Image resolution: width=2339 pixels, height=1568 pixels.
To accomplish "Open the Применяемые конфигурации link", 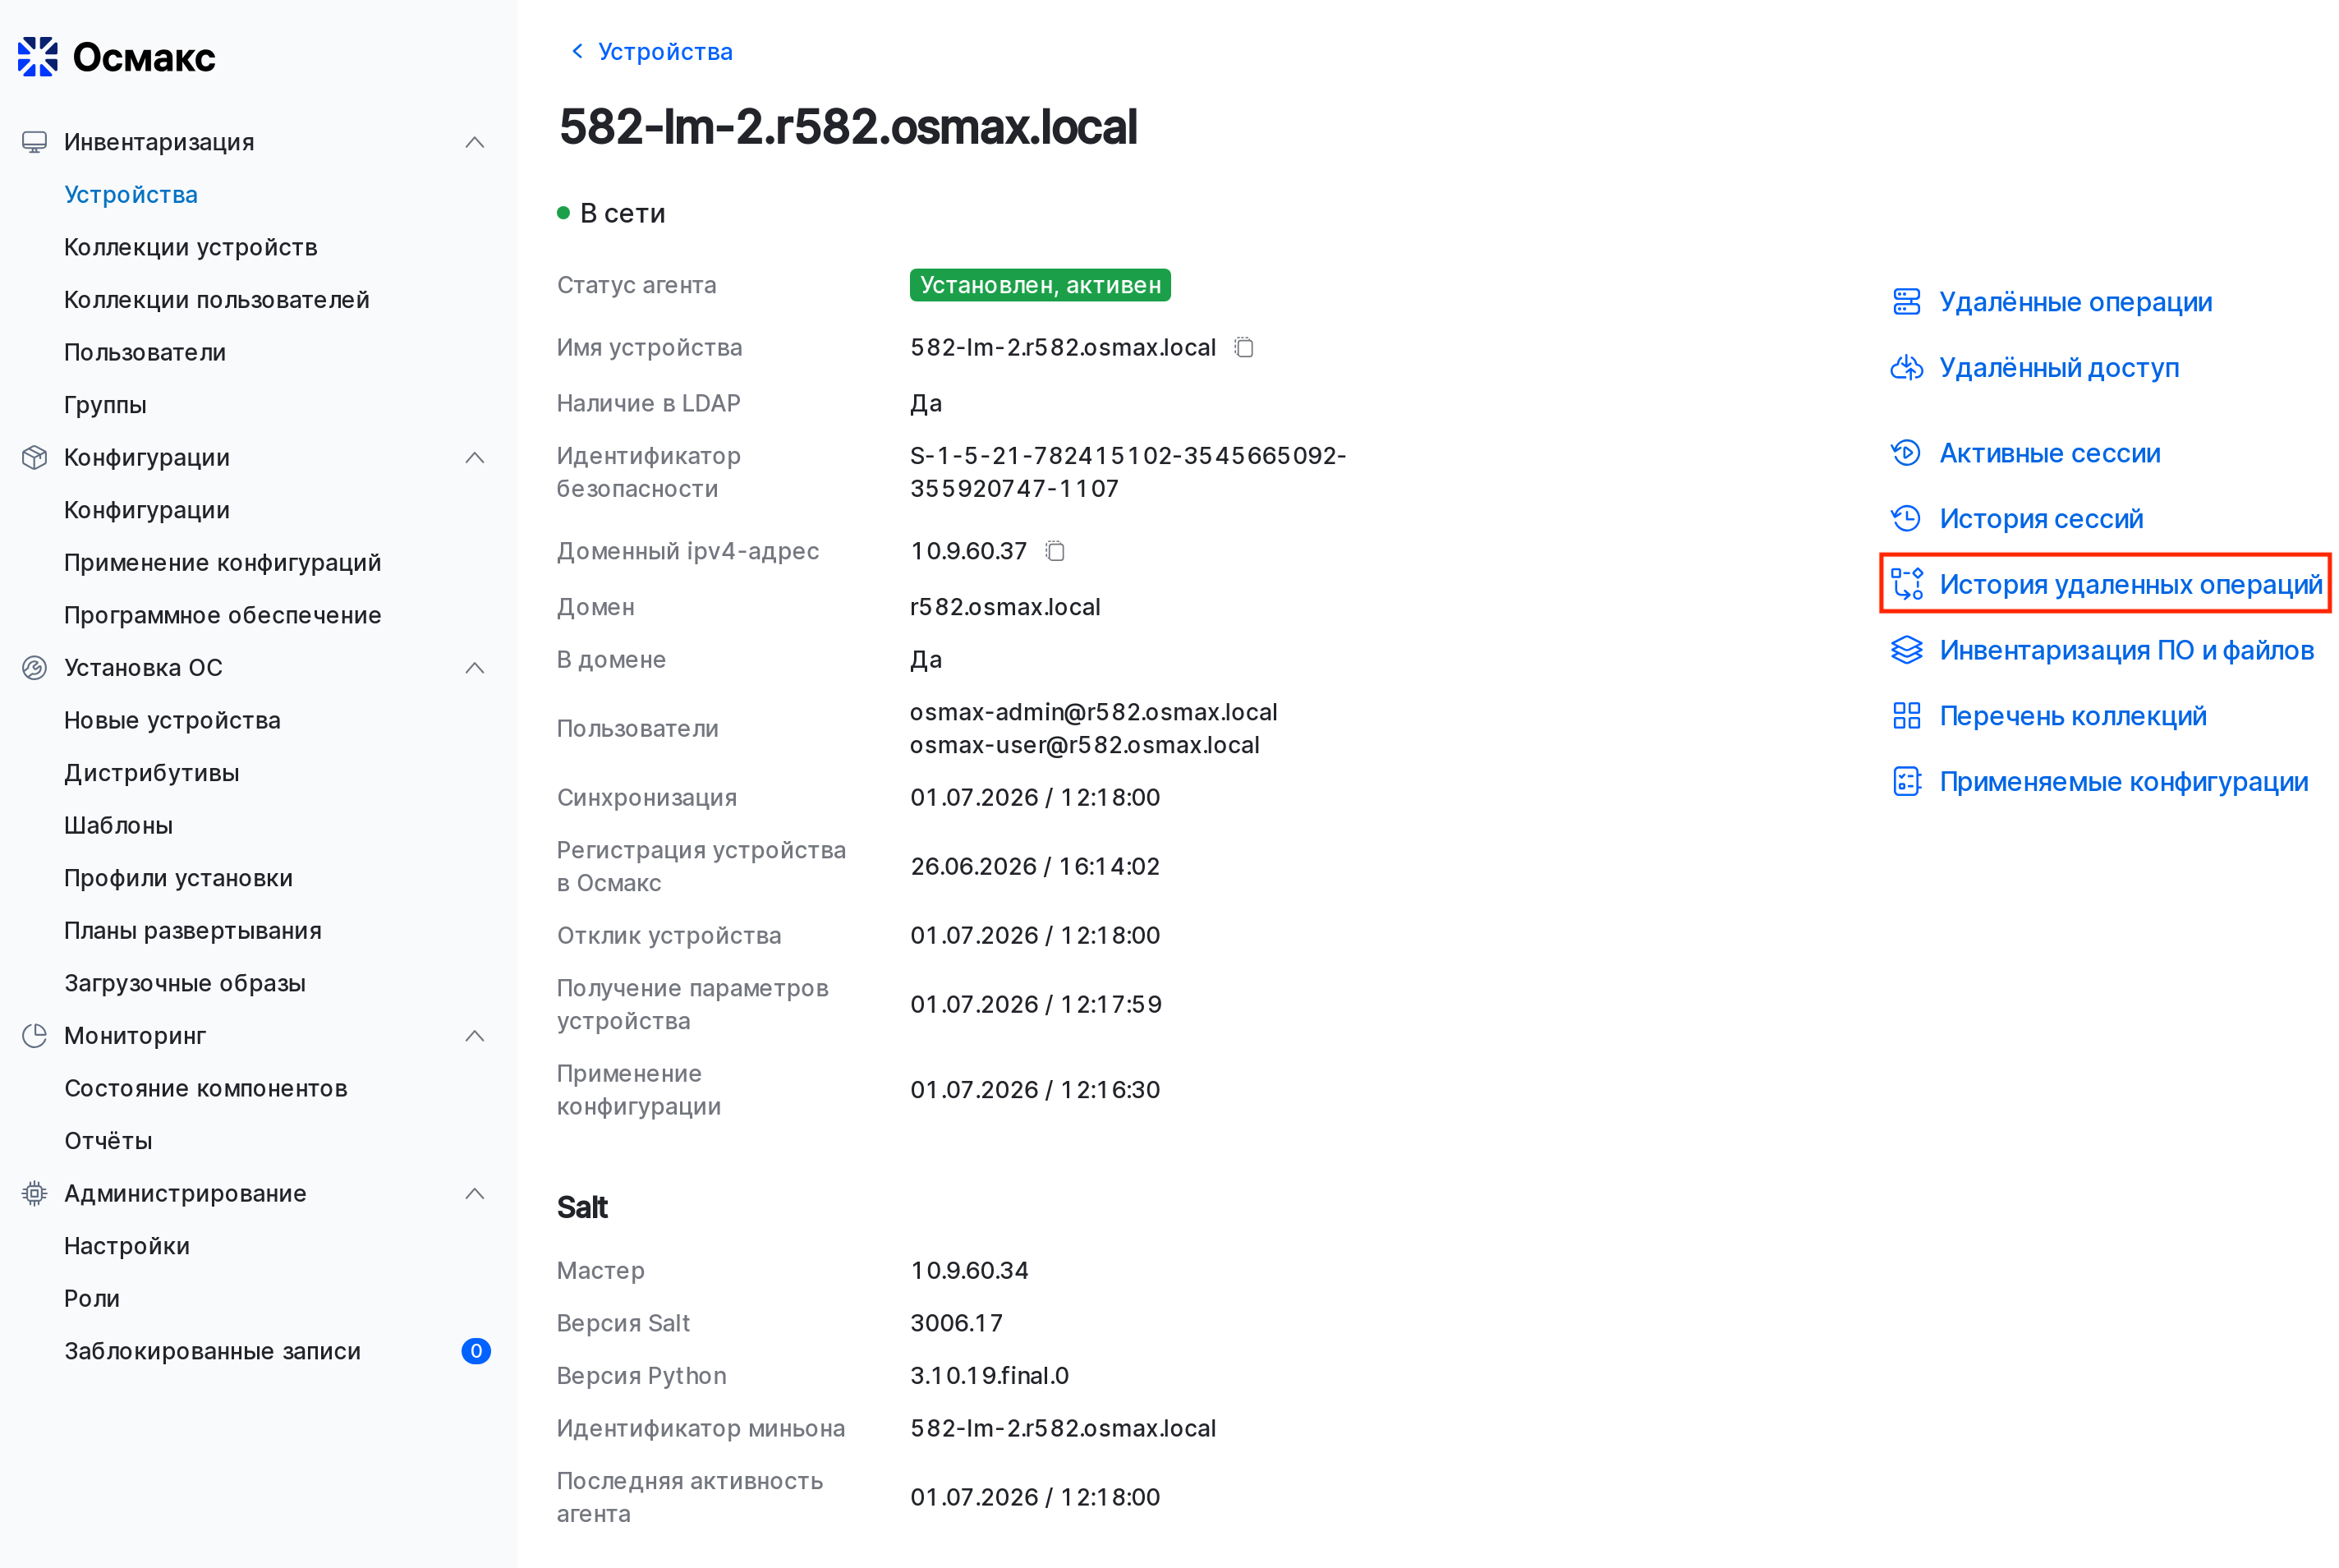I will click(x=2123, y=781).
